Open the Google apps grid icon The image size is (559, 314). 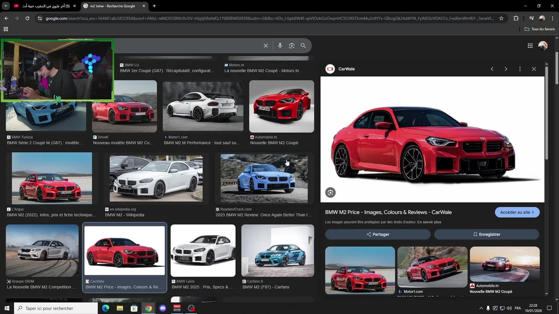click(x=530, y=46)
